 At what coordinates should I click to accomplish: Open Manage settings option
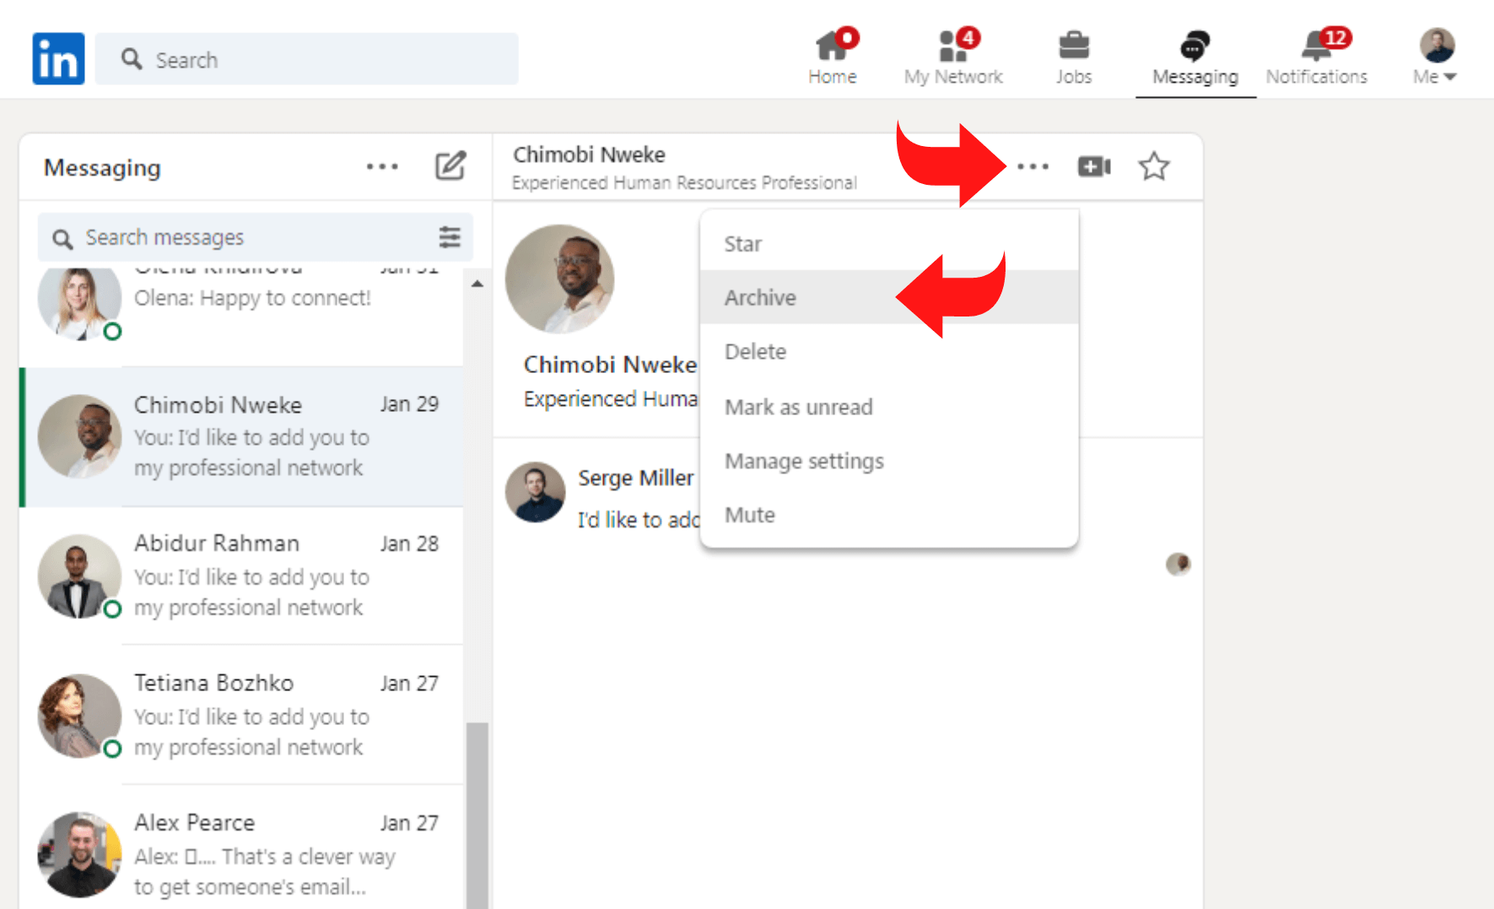coord(889,461)
